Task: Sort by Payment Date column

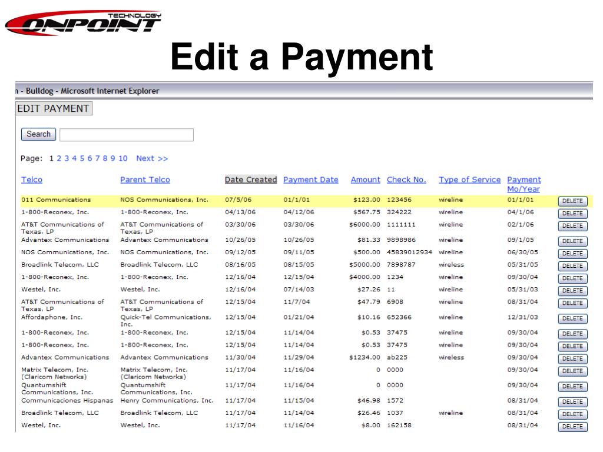Action: pos(311,180)
